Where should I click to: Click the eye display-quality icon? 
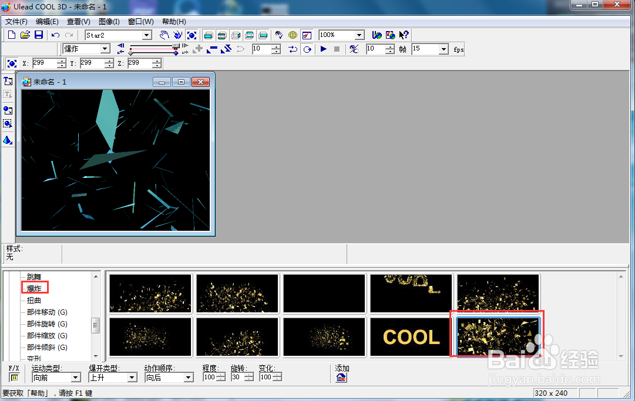(x=279, y=35)
